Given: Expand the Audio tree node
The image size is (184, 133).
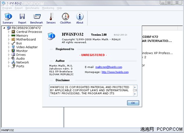Looking at the screenshot, I should [x=9, y=59].
